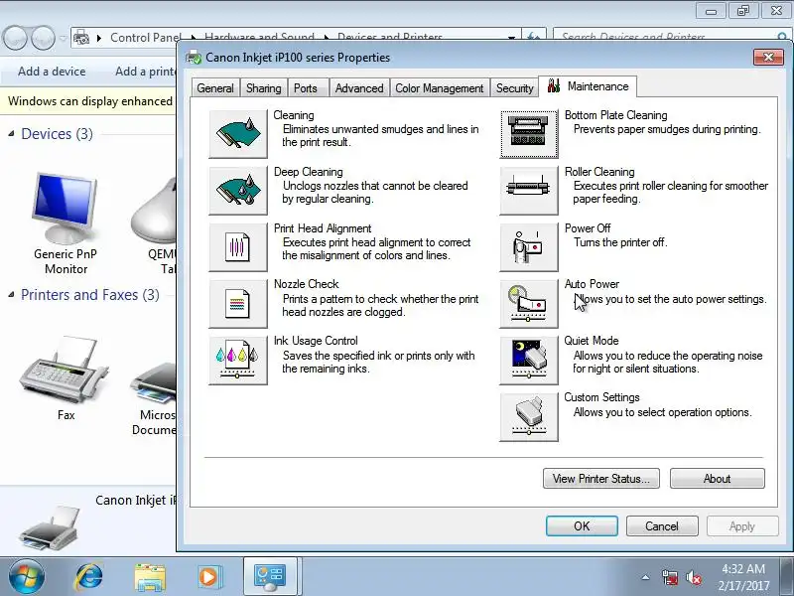Expand Control Panel breadcrumb arrow
Screen dimensions: 794x596
(x=193, y=38)
